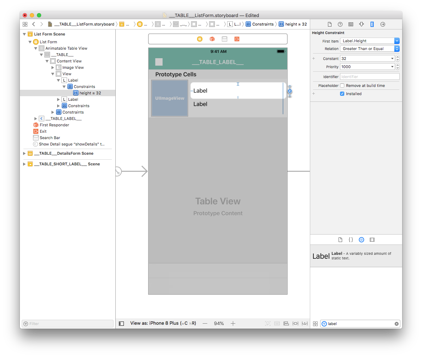The height and width of the screenshot is (357, 422).
Task: Hide the document outline
Action: [121, 324]
